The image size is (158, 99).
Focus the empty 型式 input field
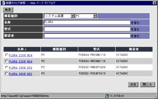(x=87, y=29)
